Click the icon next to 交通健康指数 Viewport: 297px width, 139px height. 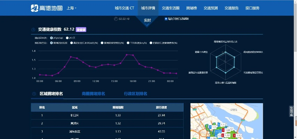coord(34,30)
